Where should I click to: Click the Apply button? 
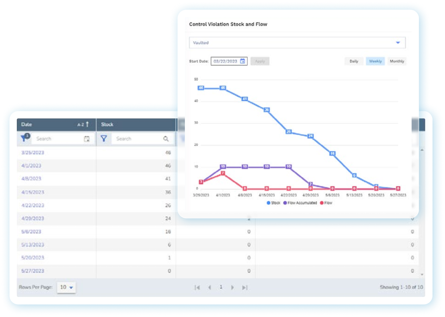260,61
